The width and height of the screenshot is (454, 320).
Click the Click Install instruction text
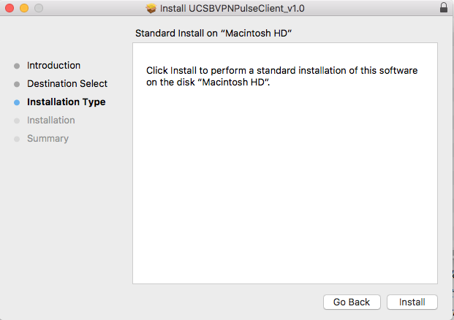[281, 77]
